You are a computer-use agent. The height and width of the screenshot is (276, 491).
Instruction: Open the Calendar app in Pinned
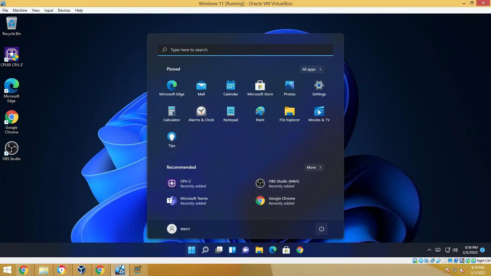(x=231, y=88)
